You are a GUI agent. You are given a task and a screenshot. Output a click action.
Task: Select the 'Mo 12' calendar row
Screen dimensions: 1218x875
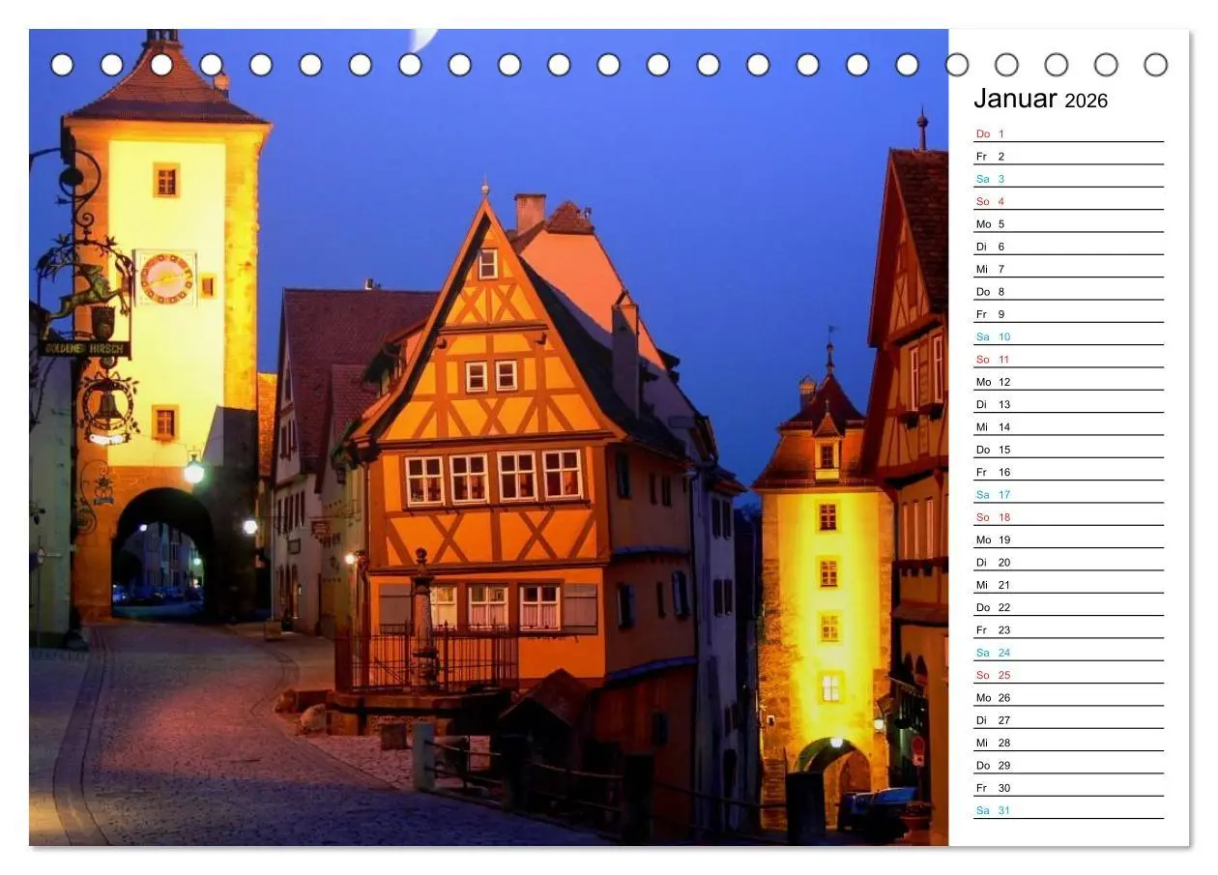click(1068, 382)
